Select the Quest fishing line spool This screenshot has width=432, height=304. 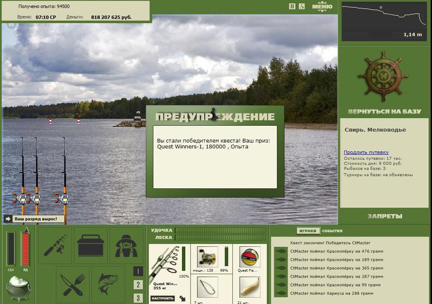(250, 256)
